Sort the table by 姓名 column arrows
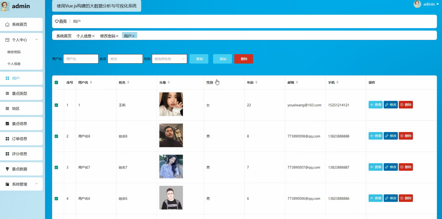The height and width of the screenshot is (219, 442). tap(128, 82)
